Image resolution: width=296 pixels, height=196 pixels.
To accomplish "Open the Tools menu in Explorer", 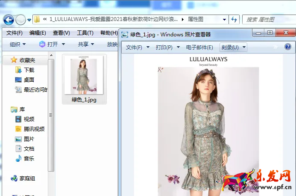I will 85,33.
